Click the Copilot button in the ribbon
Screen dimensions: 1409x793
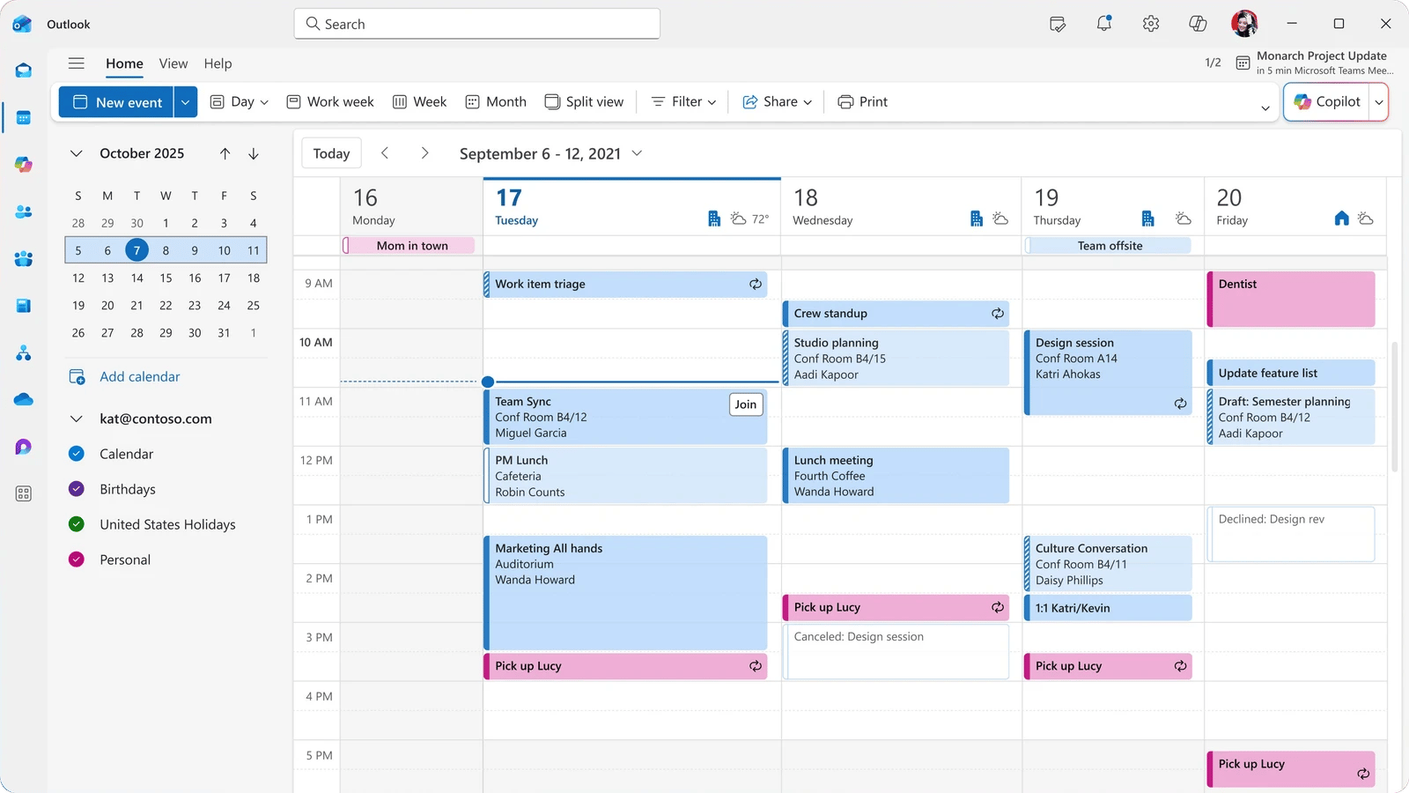click(1327, 102)
